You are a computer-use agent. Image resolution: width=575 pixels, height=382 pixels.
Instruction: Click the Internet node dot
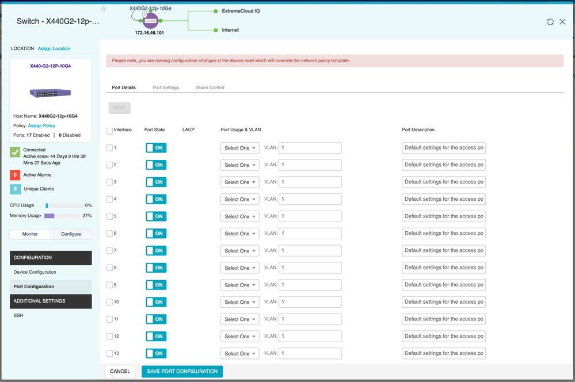click(x=216, y=30)
